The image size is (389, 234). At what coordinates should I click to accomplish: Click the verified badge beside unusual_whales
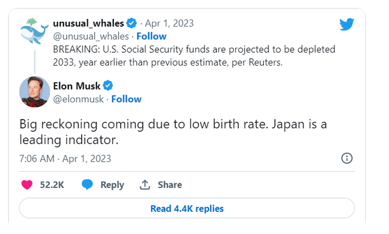tap(132, 23)
